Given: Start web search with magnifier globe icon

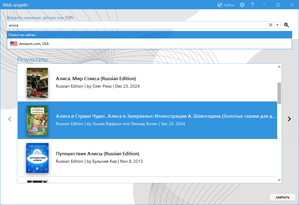Looking at the screenshot, I should 286,25.
